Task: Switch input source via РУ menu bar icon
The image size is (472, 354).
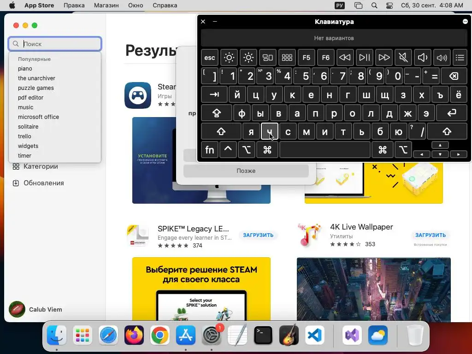Action: 340,6
